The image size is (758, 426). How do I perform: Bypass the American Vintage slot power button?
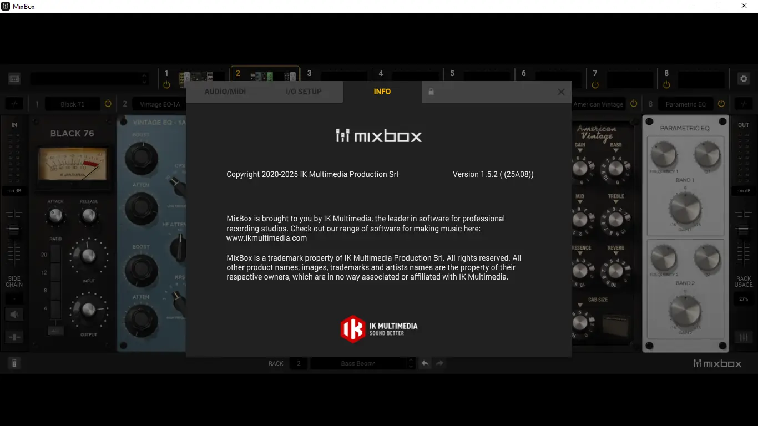[634, 104]
